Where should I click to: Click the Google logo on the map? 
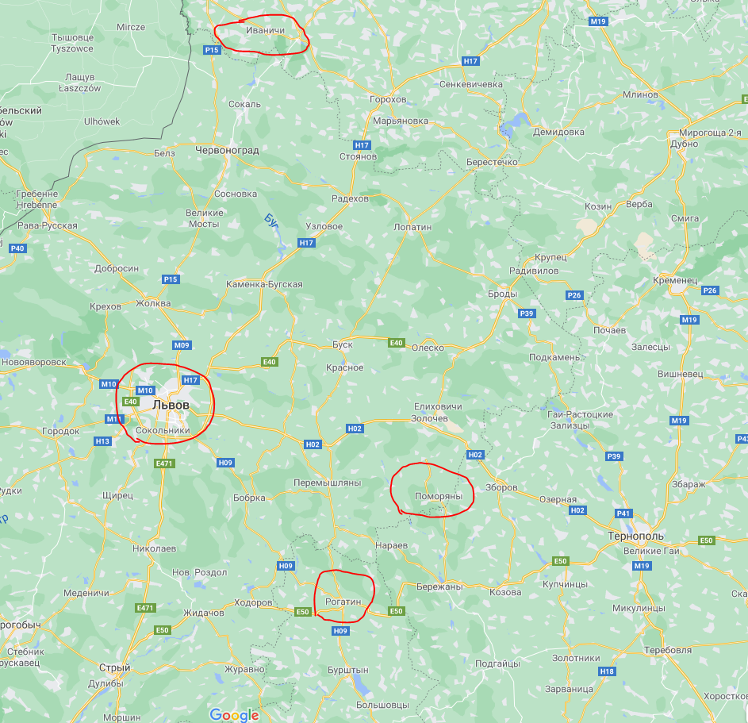click(x=234, y=714)
